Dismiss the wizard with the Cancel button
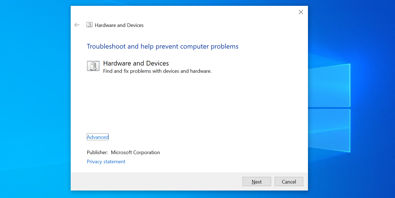 coord(289,181)
